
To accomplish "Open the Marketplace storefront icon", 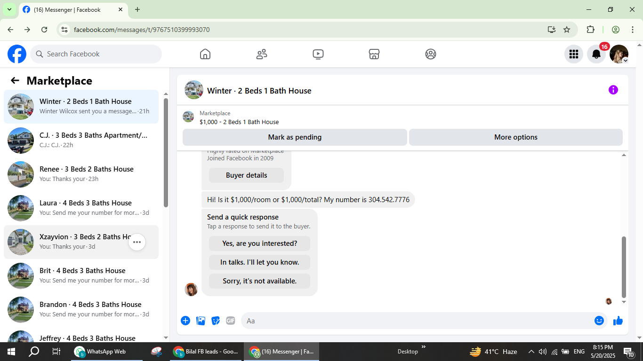I will click(x=374, y=54).
